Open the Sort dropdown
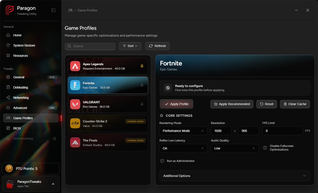This screenshot has height=193, width=318. point(130,46)
